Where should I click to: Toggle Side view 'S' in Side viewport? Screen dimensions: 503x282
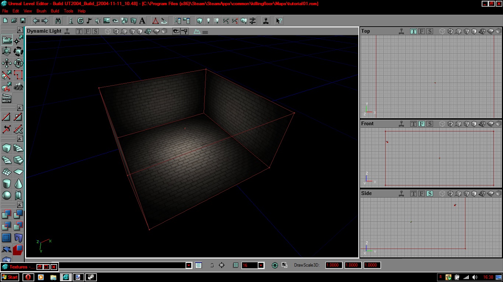tap(430, 194)
